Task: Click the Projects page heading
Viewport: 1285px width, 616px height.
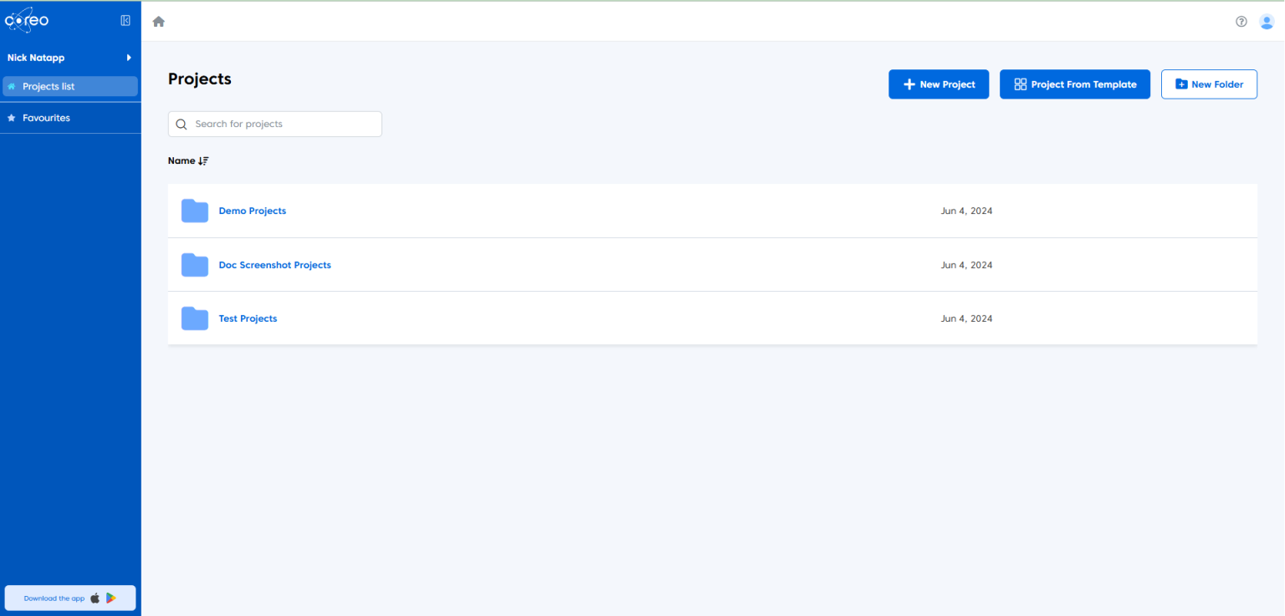Action: point(200,79)
